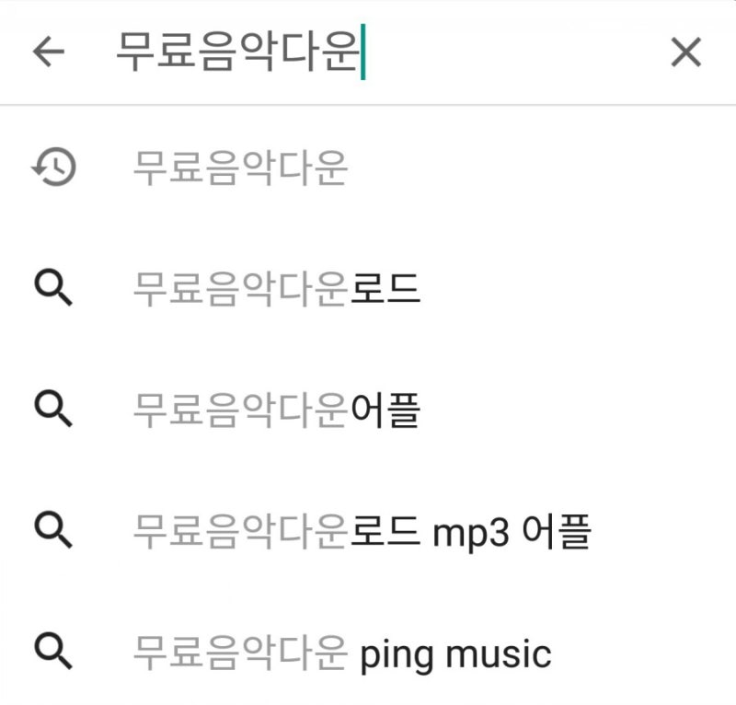
Task: Place the caret on the first character '무' in the search box
Action: [x=136, y=52]
